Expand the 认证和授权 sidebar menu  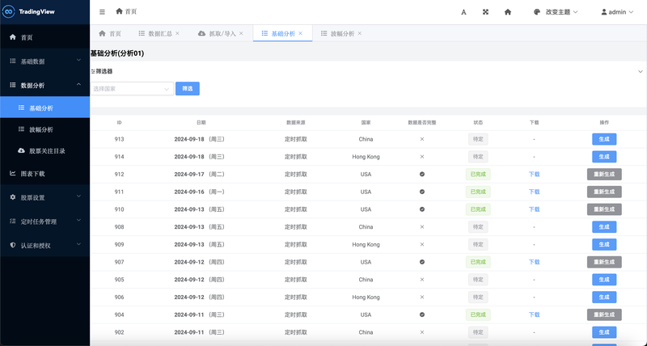(x=78, y=244)
